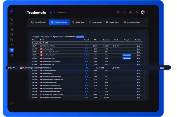Click the trophy icon in sidebar

click(11, 45)
